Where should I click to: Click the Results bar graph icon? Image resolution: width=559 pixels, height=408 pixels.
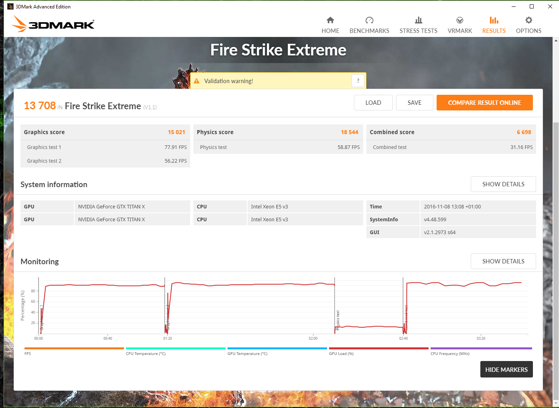point(494,20)
